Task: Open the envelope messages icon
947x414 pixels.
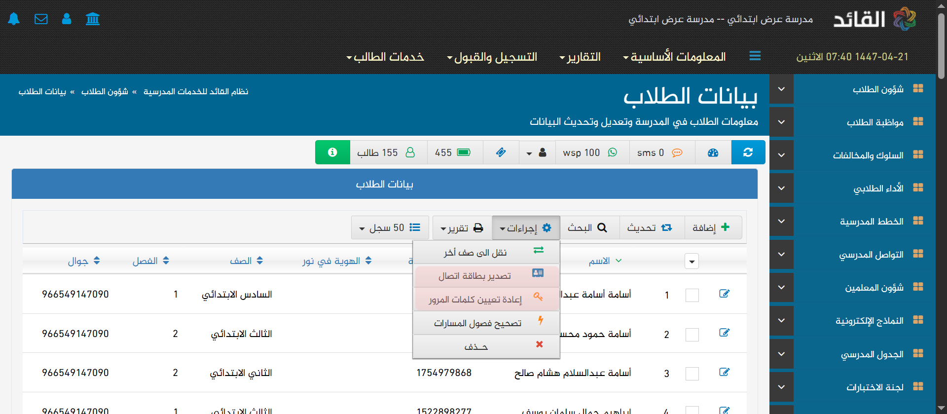Action: tap(41, 19)
